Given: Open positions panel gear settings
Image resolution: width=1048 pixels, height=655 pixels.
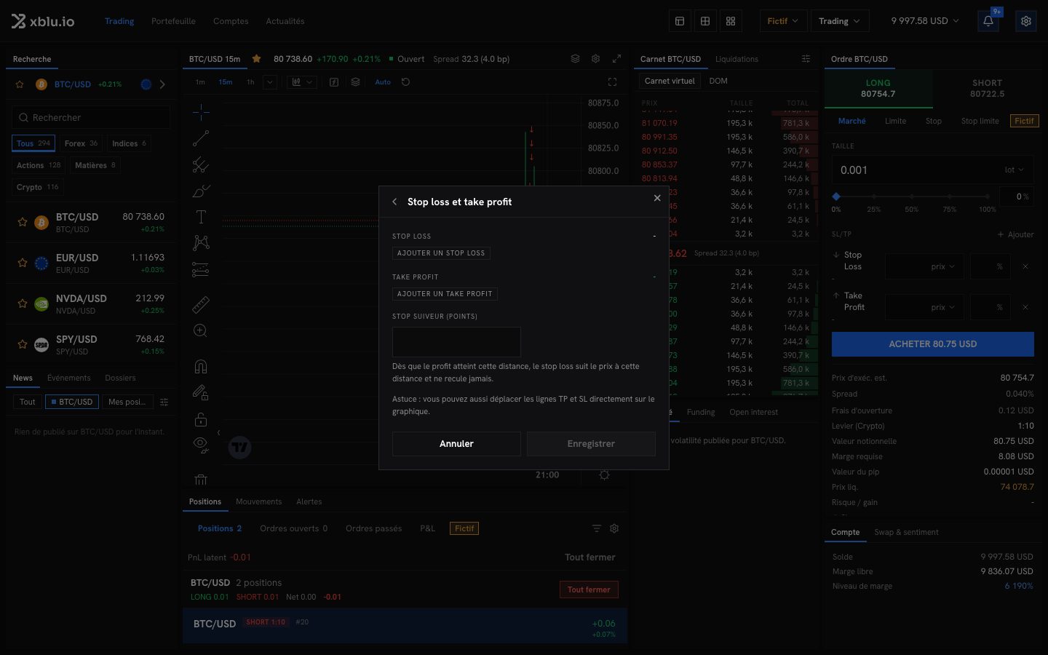Looking at the screenshot, I should click(x=614, y=528).
